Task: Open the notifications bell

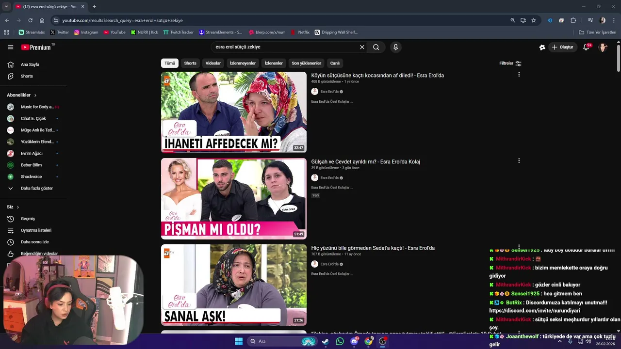Action: [586, 47]
